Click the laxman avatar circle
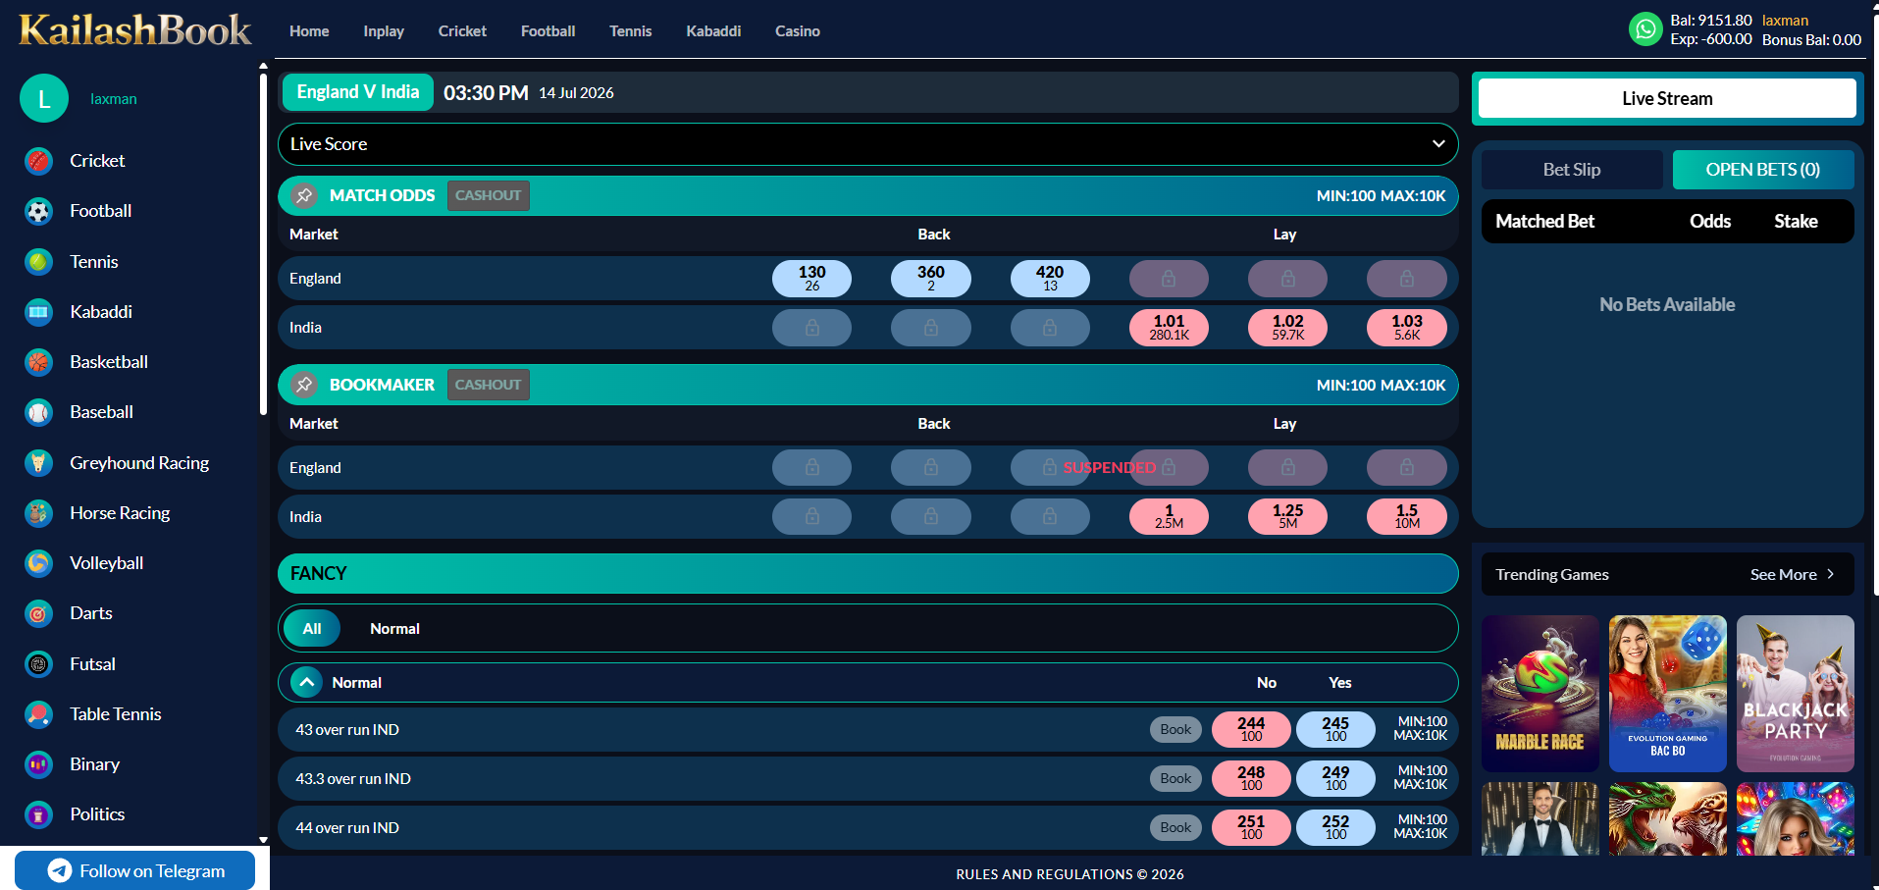This screenshot has height=890, width=1879. [x=44, y=98]
